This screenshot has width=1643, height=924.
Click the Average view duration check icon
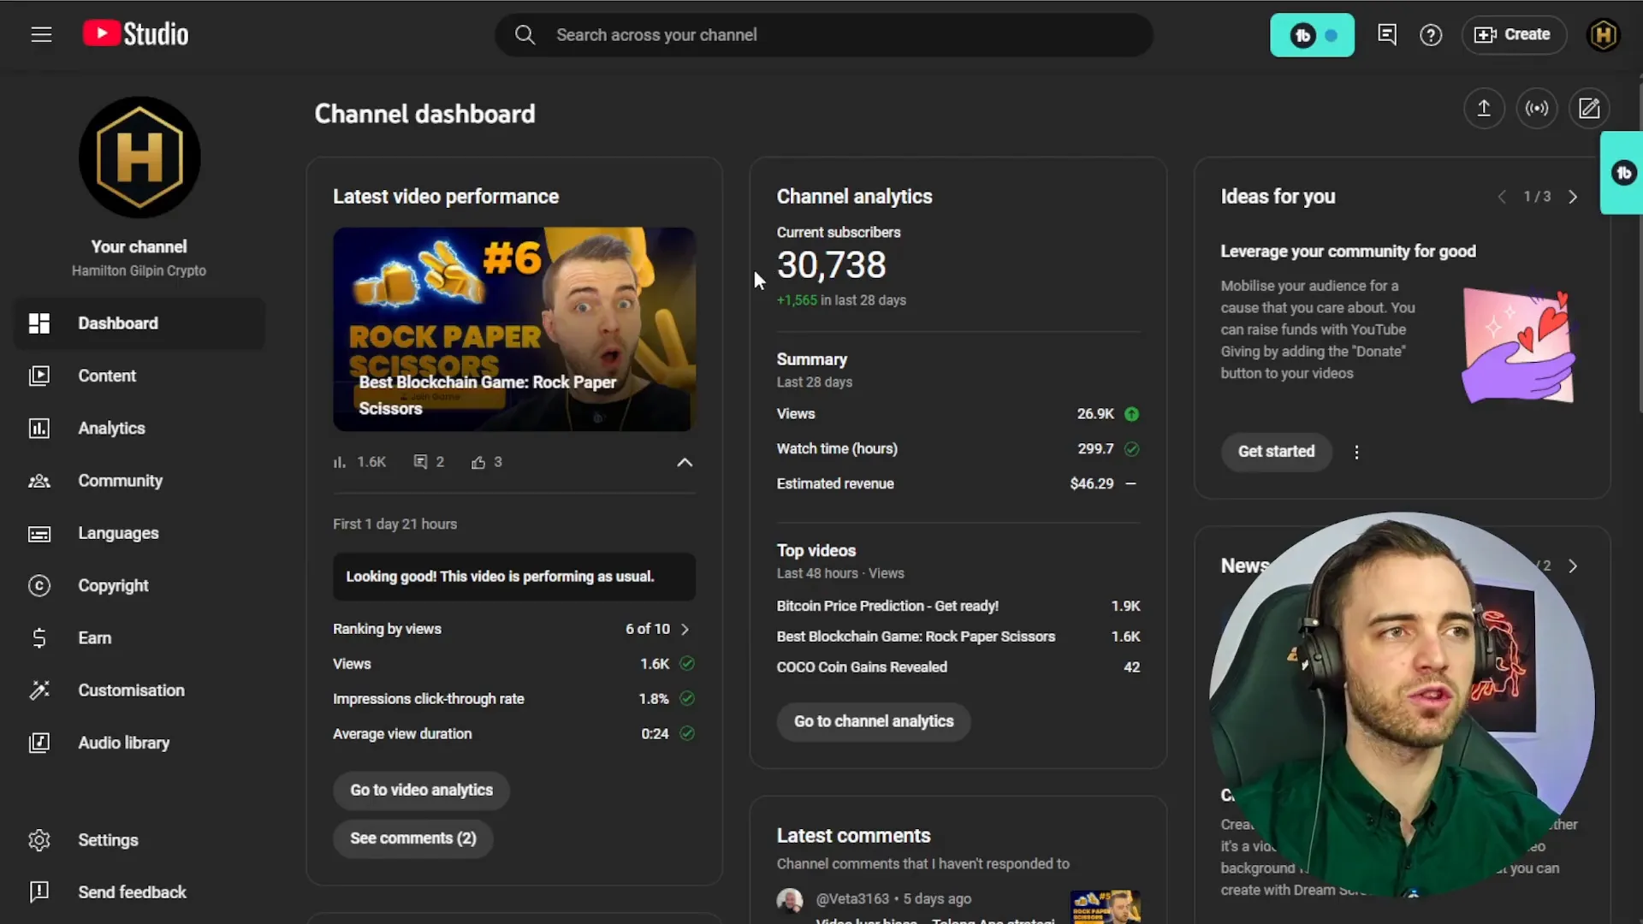tap(687, 733)
